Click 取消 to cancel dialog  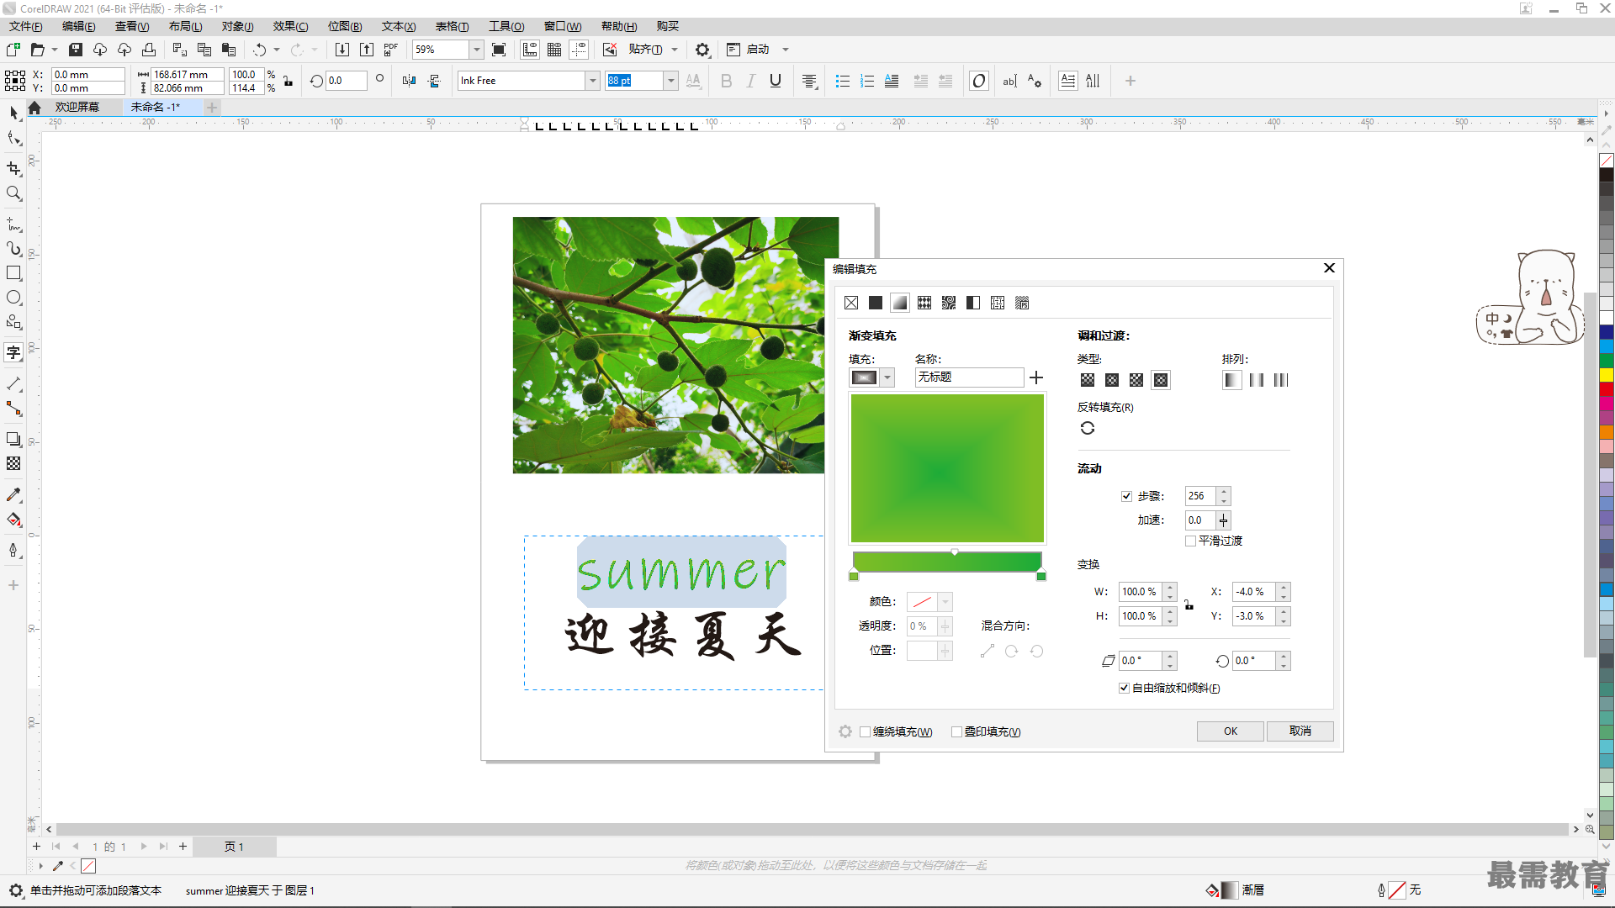[1300, 731]
